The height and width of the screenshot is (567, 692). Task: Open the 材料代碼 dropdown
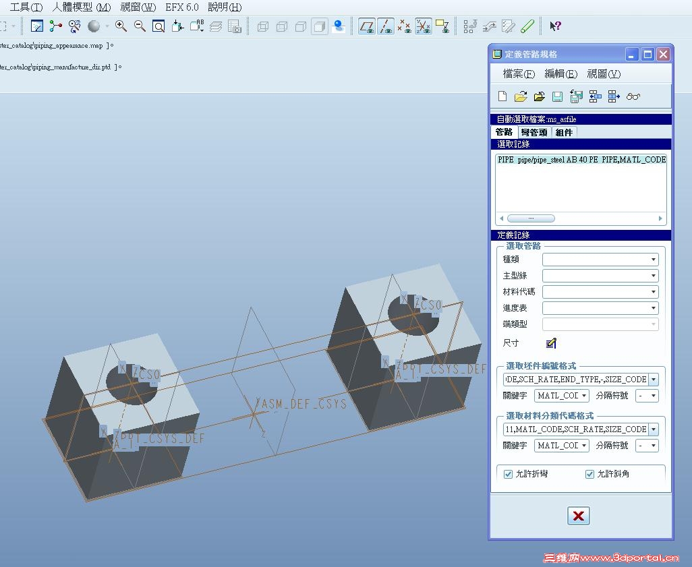pyautogui.click(x=600, y=292)
